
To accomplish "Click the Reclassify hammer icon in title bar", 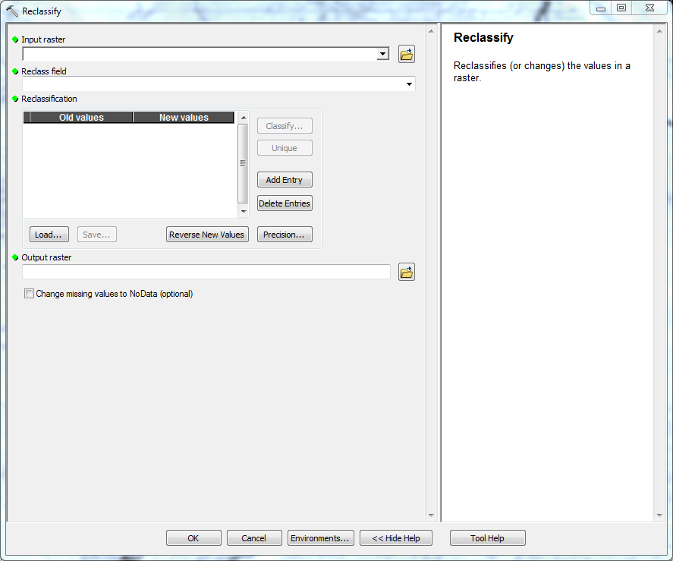I will click(x=12, y=11).
